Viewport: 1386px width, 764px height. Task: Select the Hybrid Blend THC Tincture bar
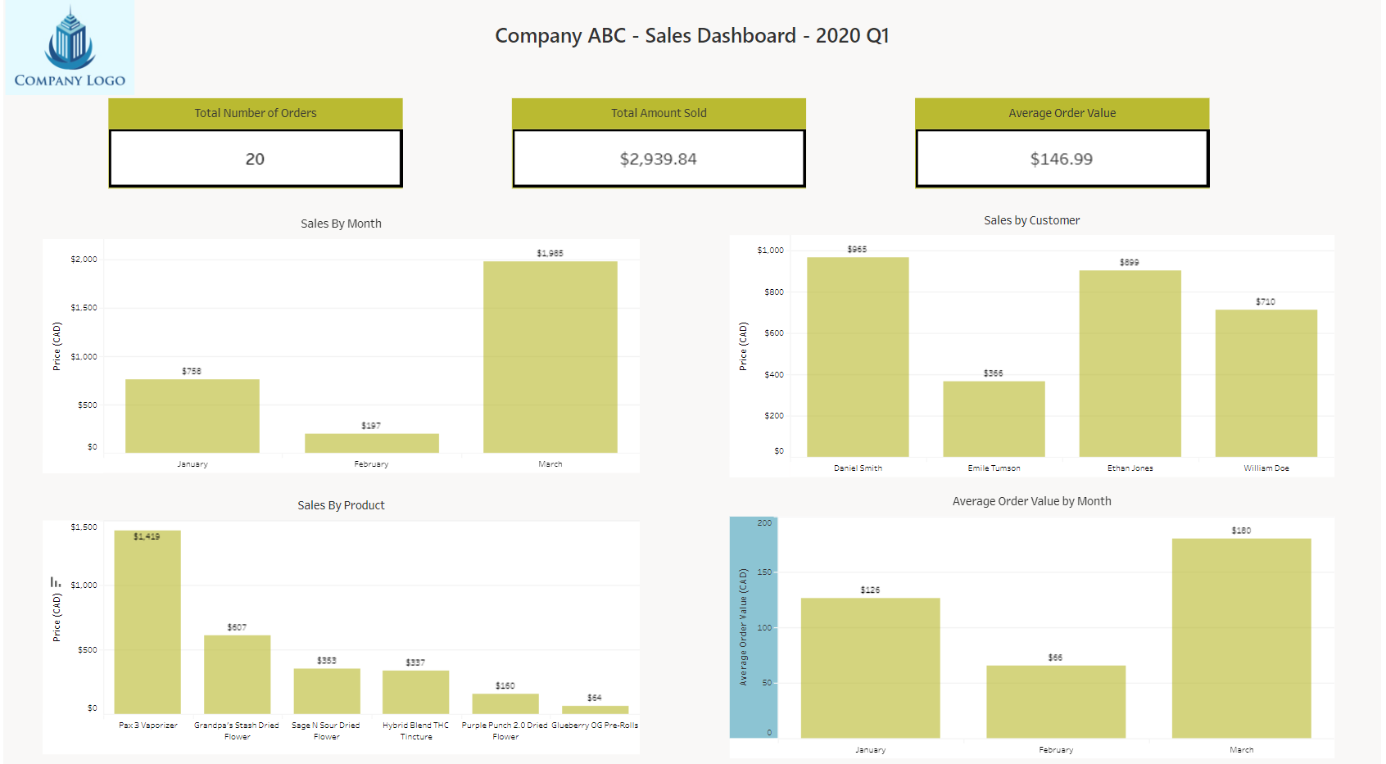pyautogui.click(x=415, y=692)
